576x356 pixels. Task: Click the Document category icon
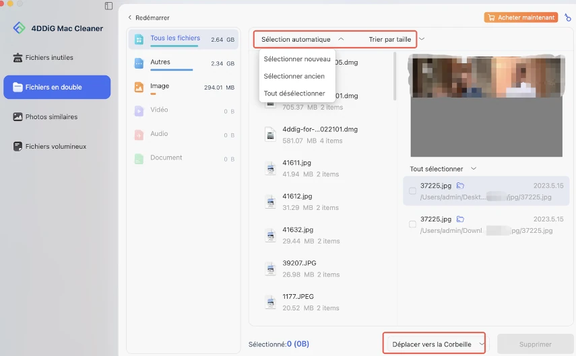point(139,159)
